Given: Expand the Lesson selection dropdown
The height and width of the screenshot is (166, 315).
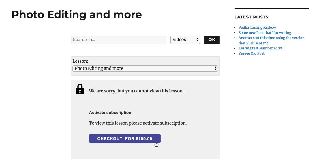Looking at the screenshot, I should pos(145,68).
